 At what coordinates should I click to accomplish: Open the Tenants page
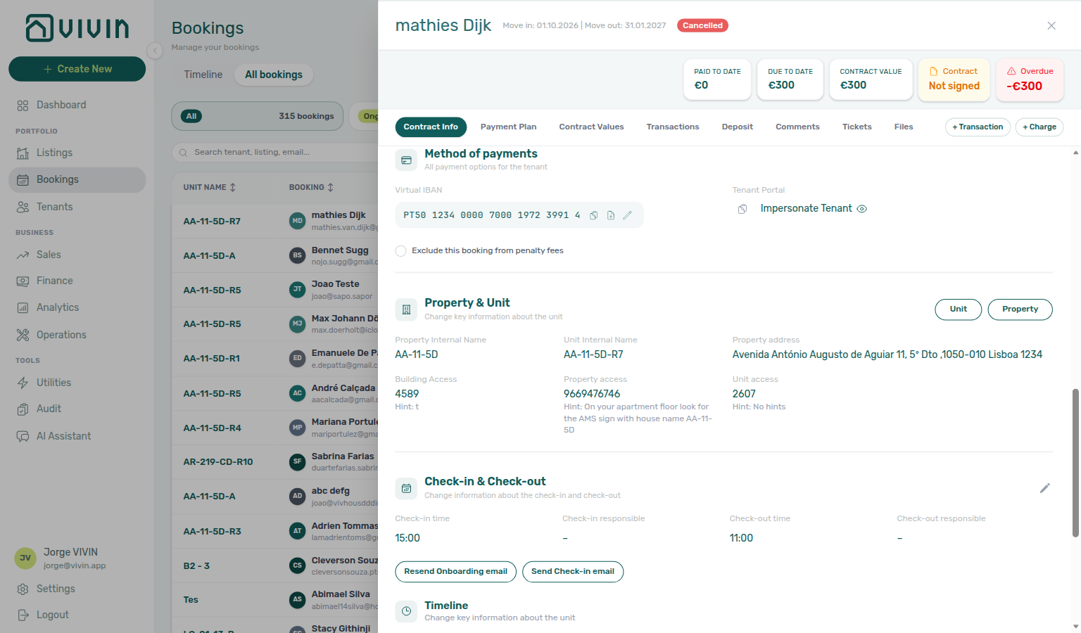pyautogui.click(x=77, y=207)
